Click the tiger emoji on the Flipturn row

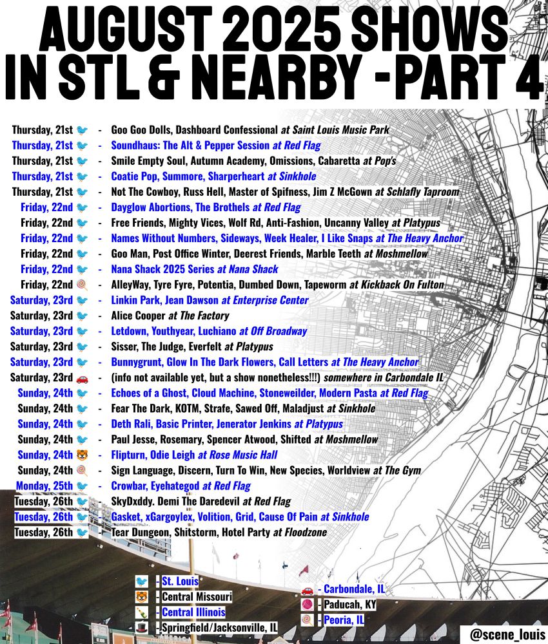point(83,455)
